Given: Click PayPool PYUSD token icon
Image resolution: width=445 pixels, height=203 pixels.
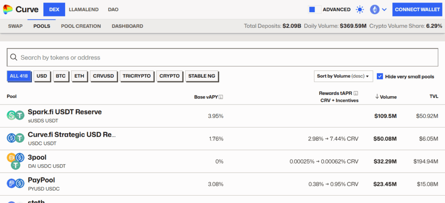Looking at the screenshot, I should coord(12,183).
